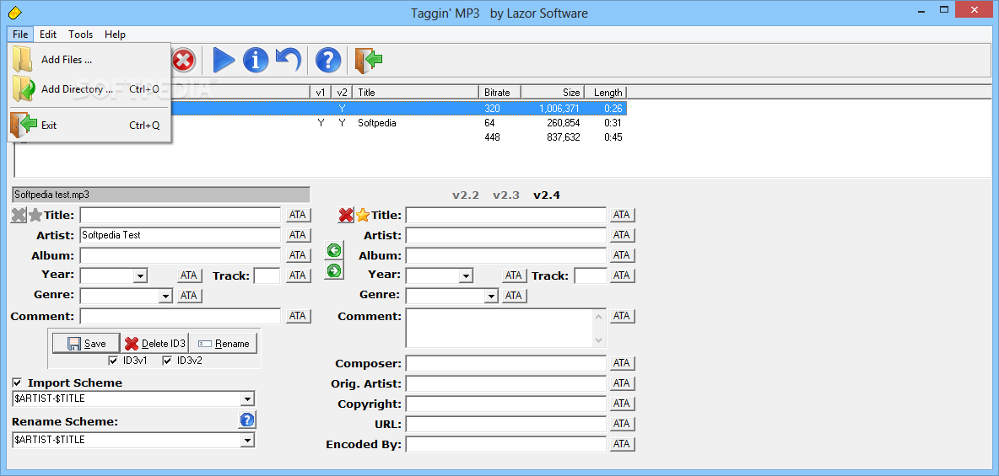The width and height of the screenshot is (999, 476).
Task: Click ATA button next to ID3v1 Artist
Action: (x=298, y=235)
